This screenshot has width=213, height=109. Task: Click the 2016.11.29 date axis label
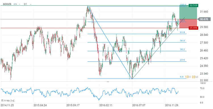click(172, 105)
